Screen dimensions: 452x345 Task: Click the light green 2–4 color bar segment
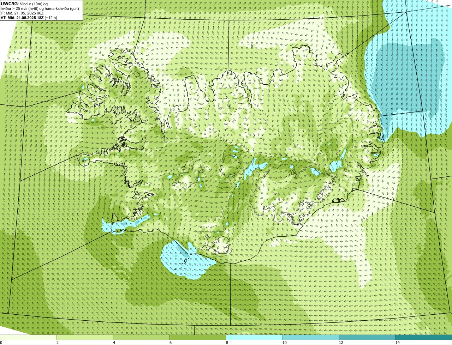click(85, 338)
